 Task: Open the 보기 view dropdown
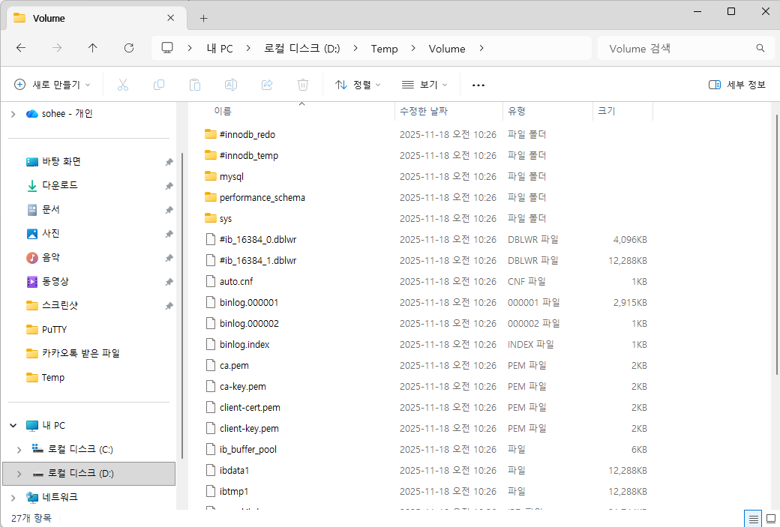coord(424,85)
